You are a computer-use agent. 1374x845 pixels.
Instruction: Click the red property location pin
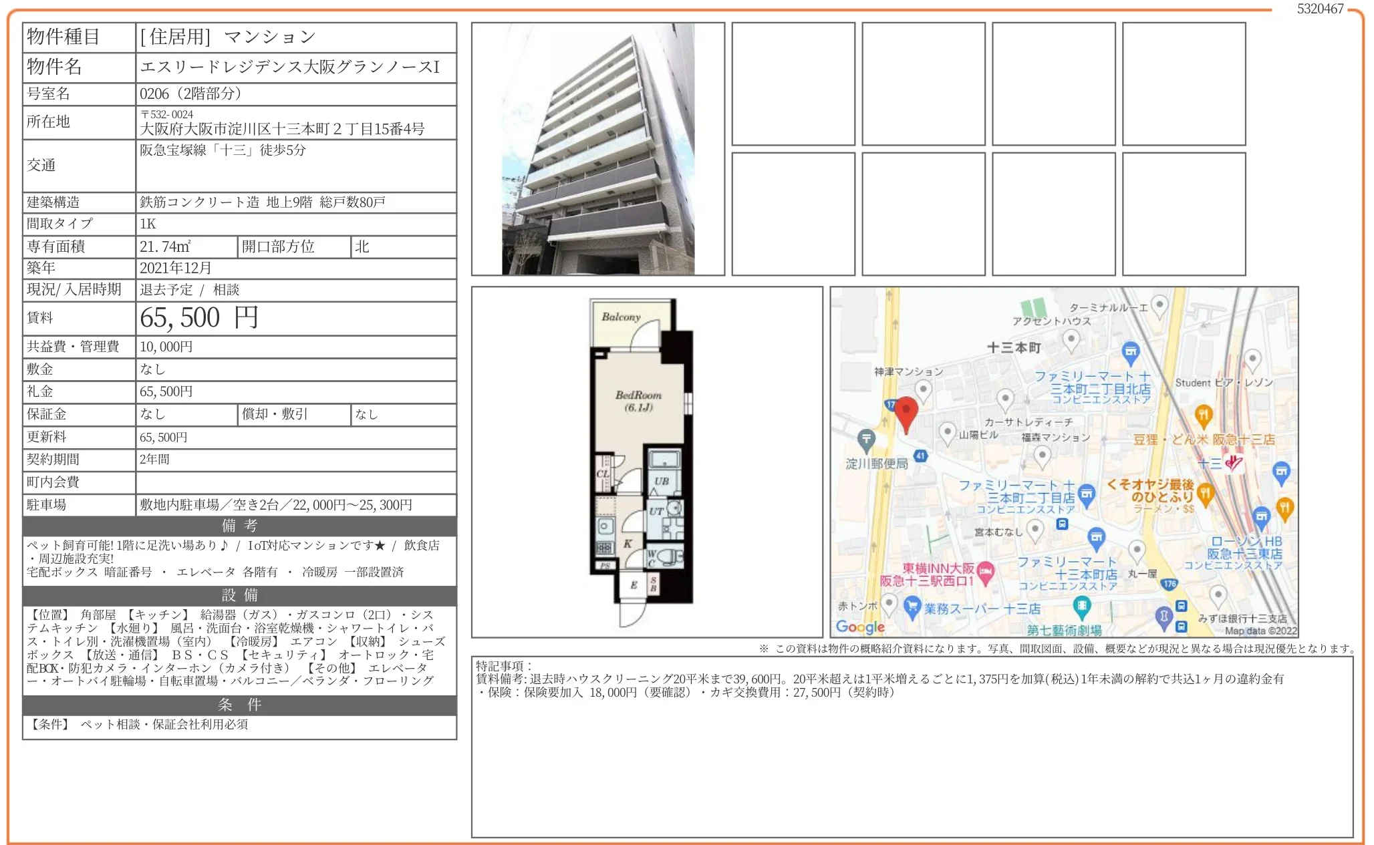906,411
